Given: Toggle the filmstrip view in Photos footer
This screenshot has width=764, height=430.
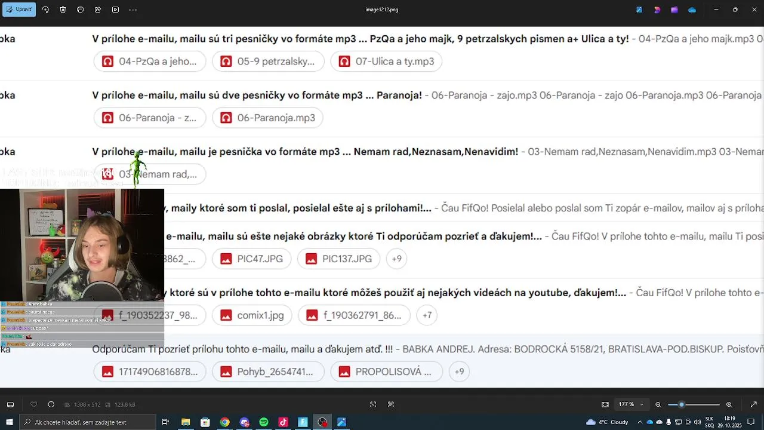Looking at the screenshot, I should [x=10, y=404].
